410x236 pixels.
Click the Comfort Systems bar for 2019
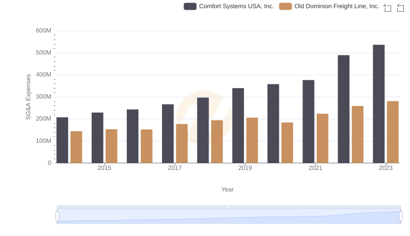(x=238, y=125)
